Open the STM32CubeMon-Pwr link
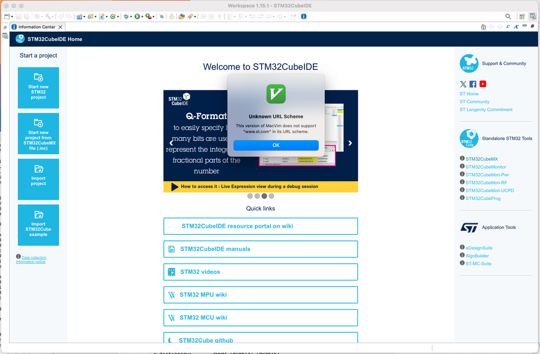The image size is (540, 354). point(488,175)
